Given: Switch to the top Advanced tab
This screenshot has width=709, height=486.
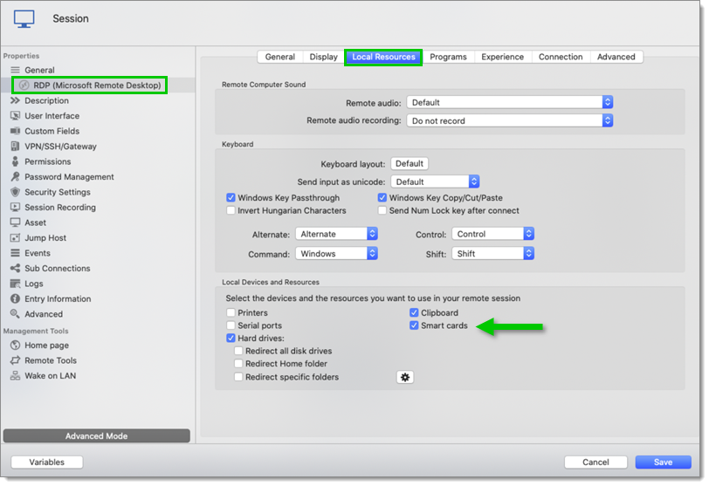Looking at the screenshot, I should click(616, 57).
